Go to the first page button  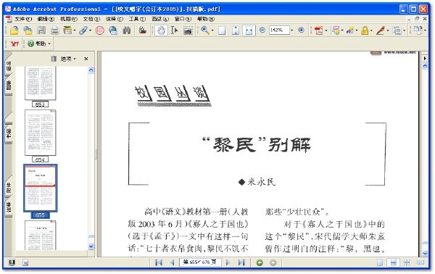[159, 262]
